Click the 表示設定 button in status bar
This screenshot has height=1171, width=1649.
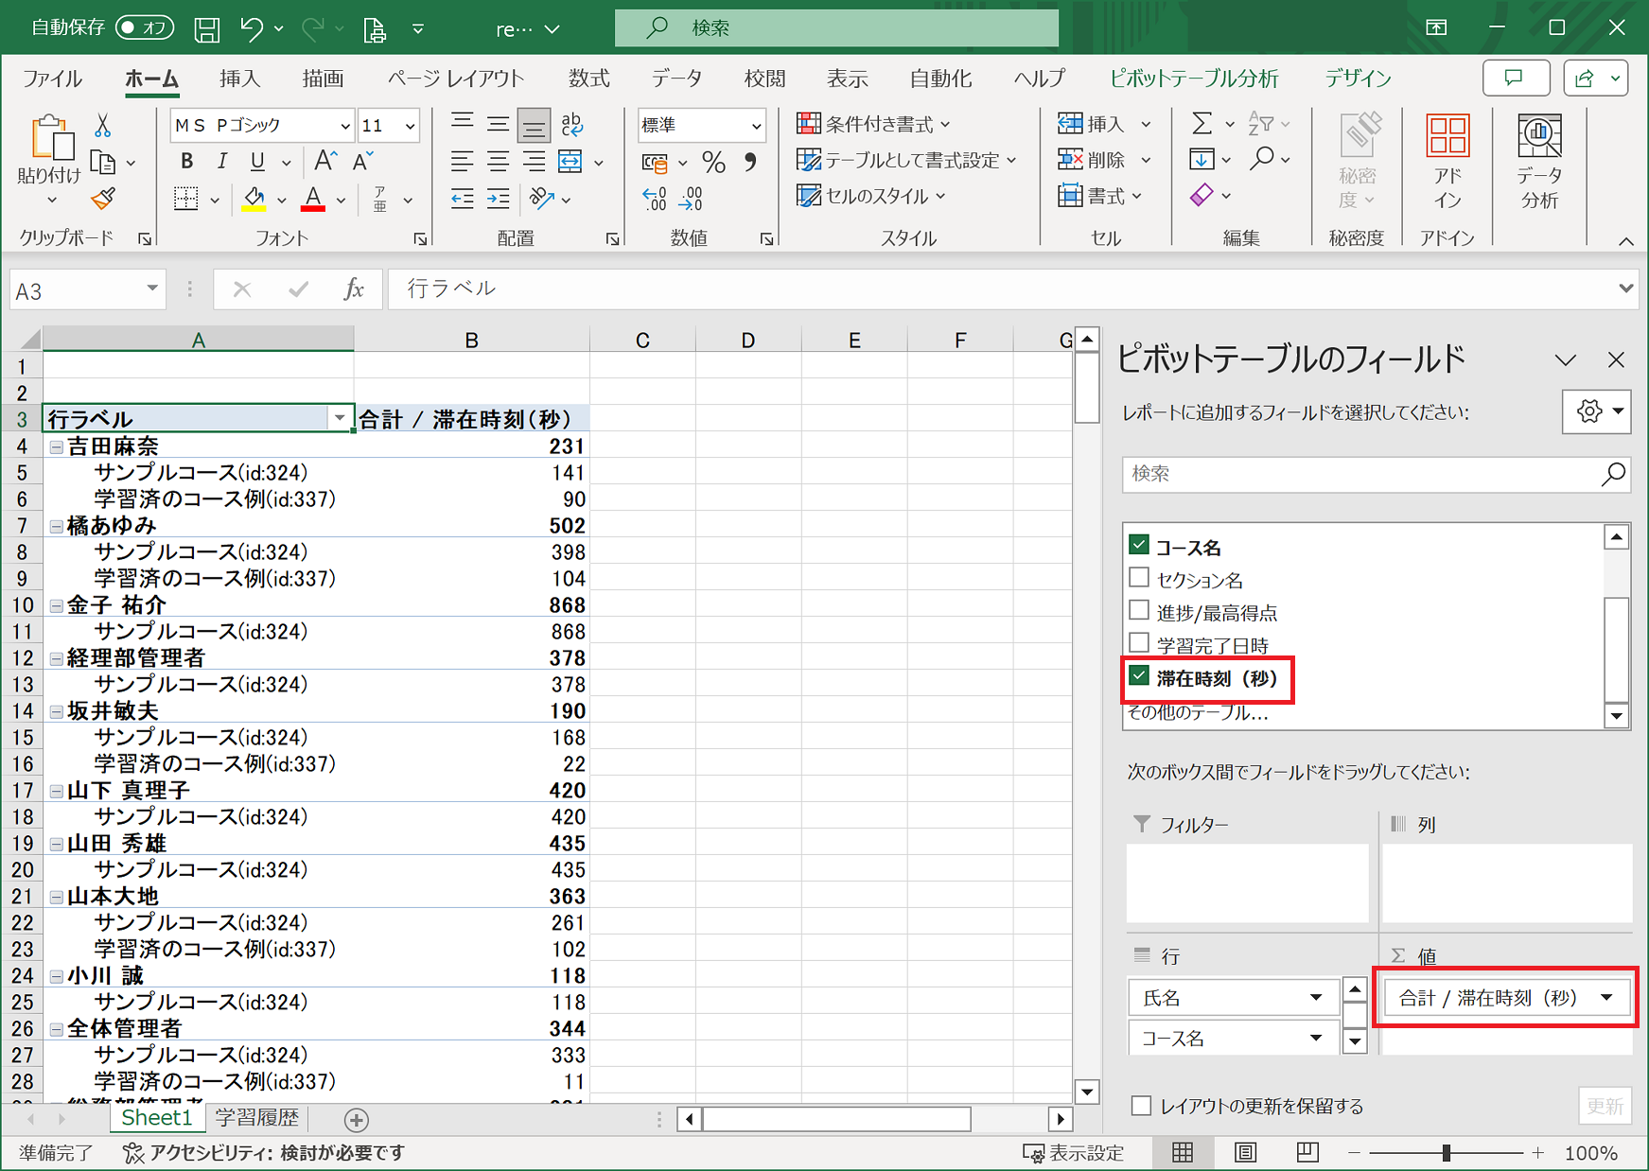tap(1074, 1153)
